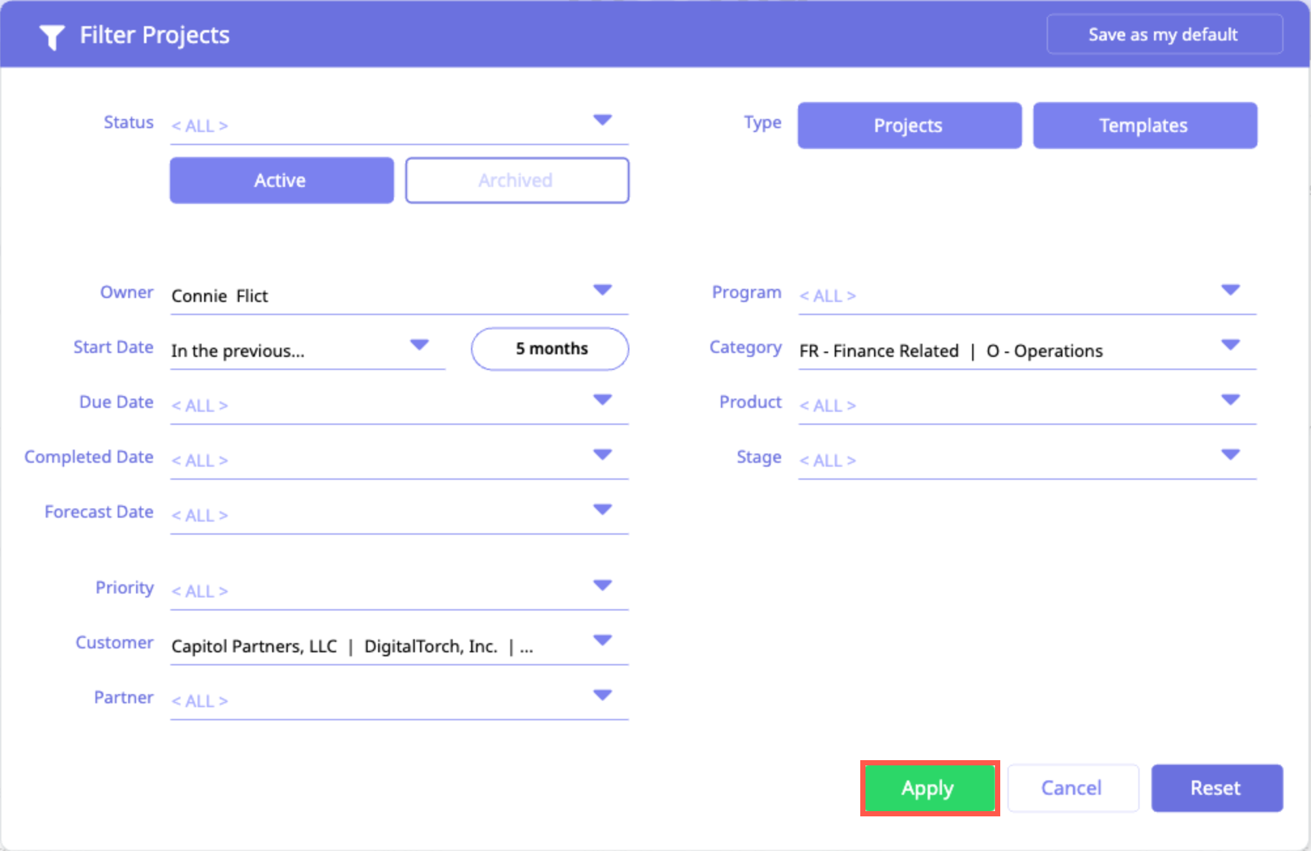Click the Reset button

click(x=1216, y=788)
